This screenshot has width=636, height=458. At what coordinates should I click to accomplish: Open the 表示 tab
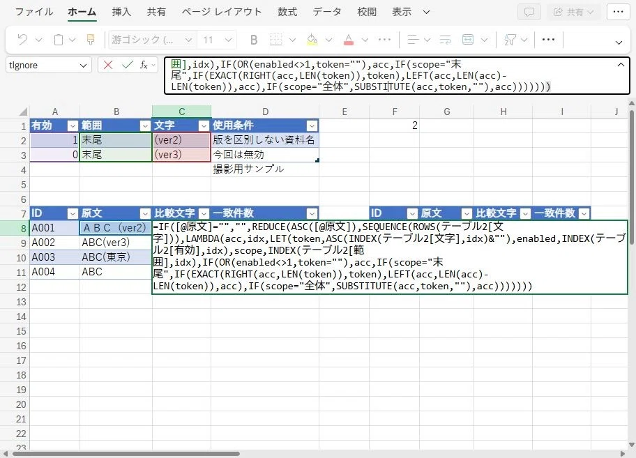402,12
